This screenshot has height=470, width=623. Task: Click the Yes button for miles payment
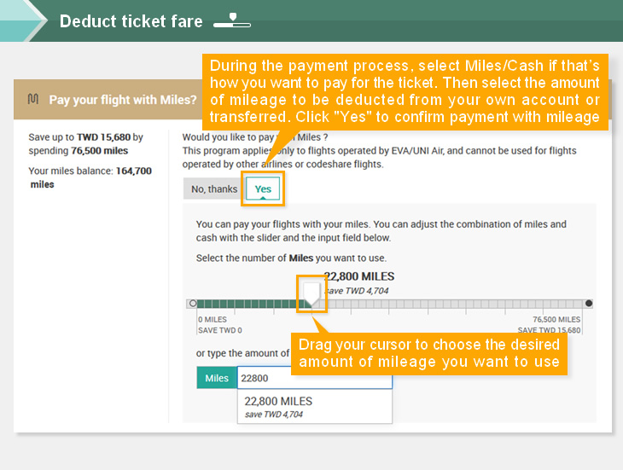(263, 189)
